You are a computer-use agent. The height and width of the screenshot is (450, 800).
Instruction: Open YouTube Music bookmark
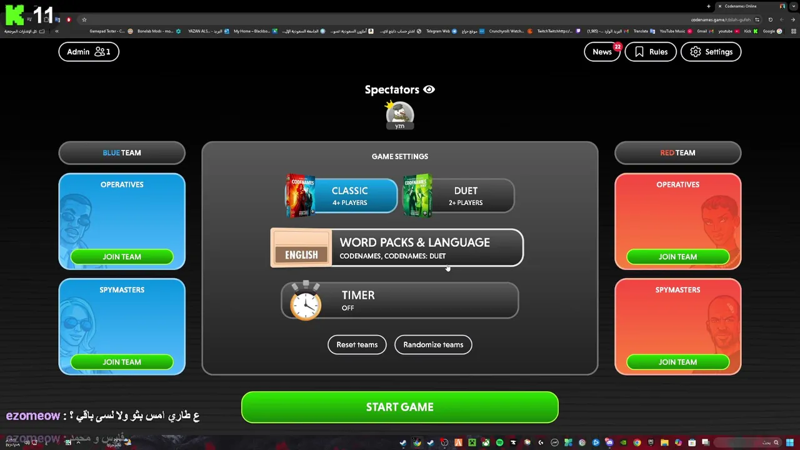click(676, 31)
